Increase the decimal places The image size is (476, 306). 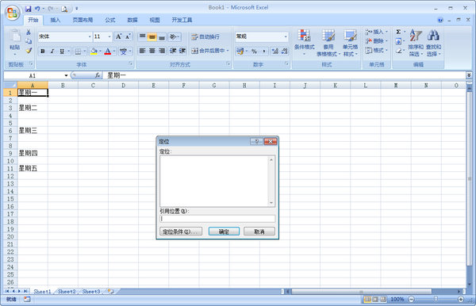click(x=274, y=52)
